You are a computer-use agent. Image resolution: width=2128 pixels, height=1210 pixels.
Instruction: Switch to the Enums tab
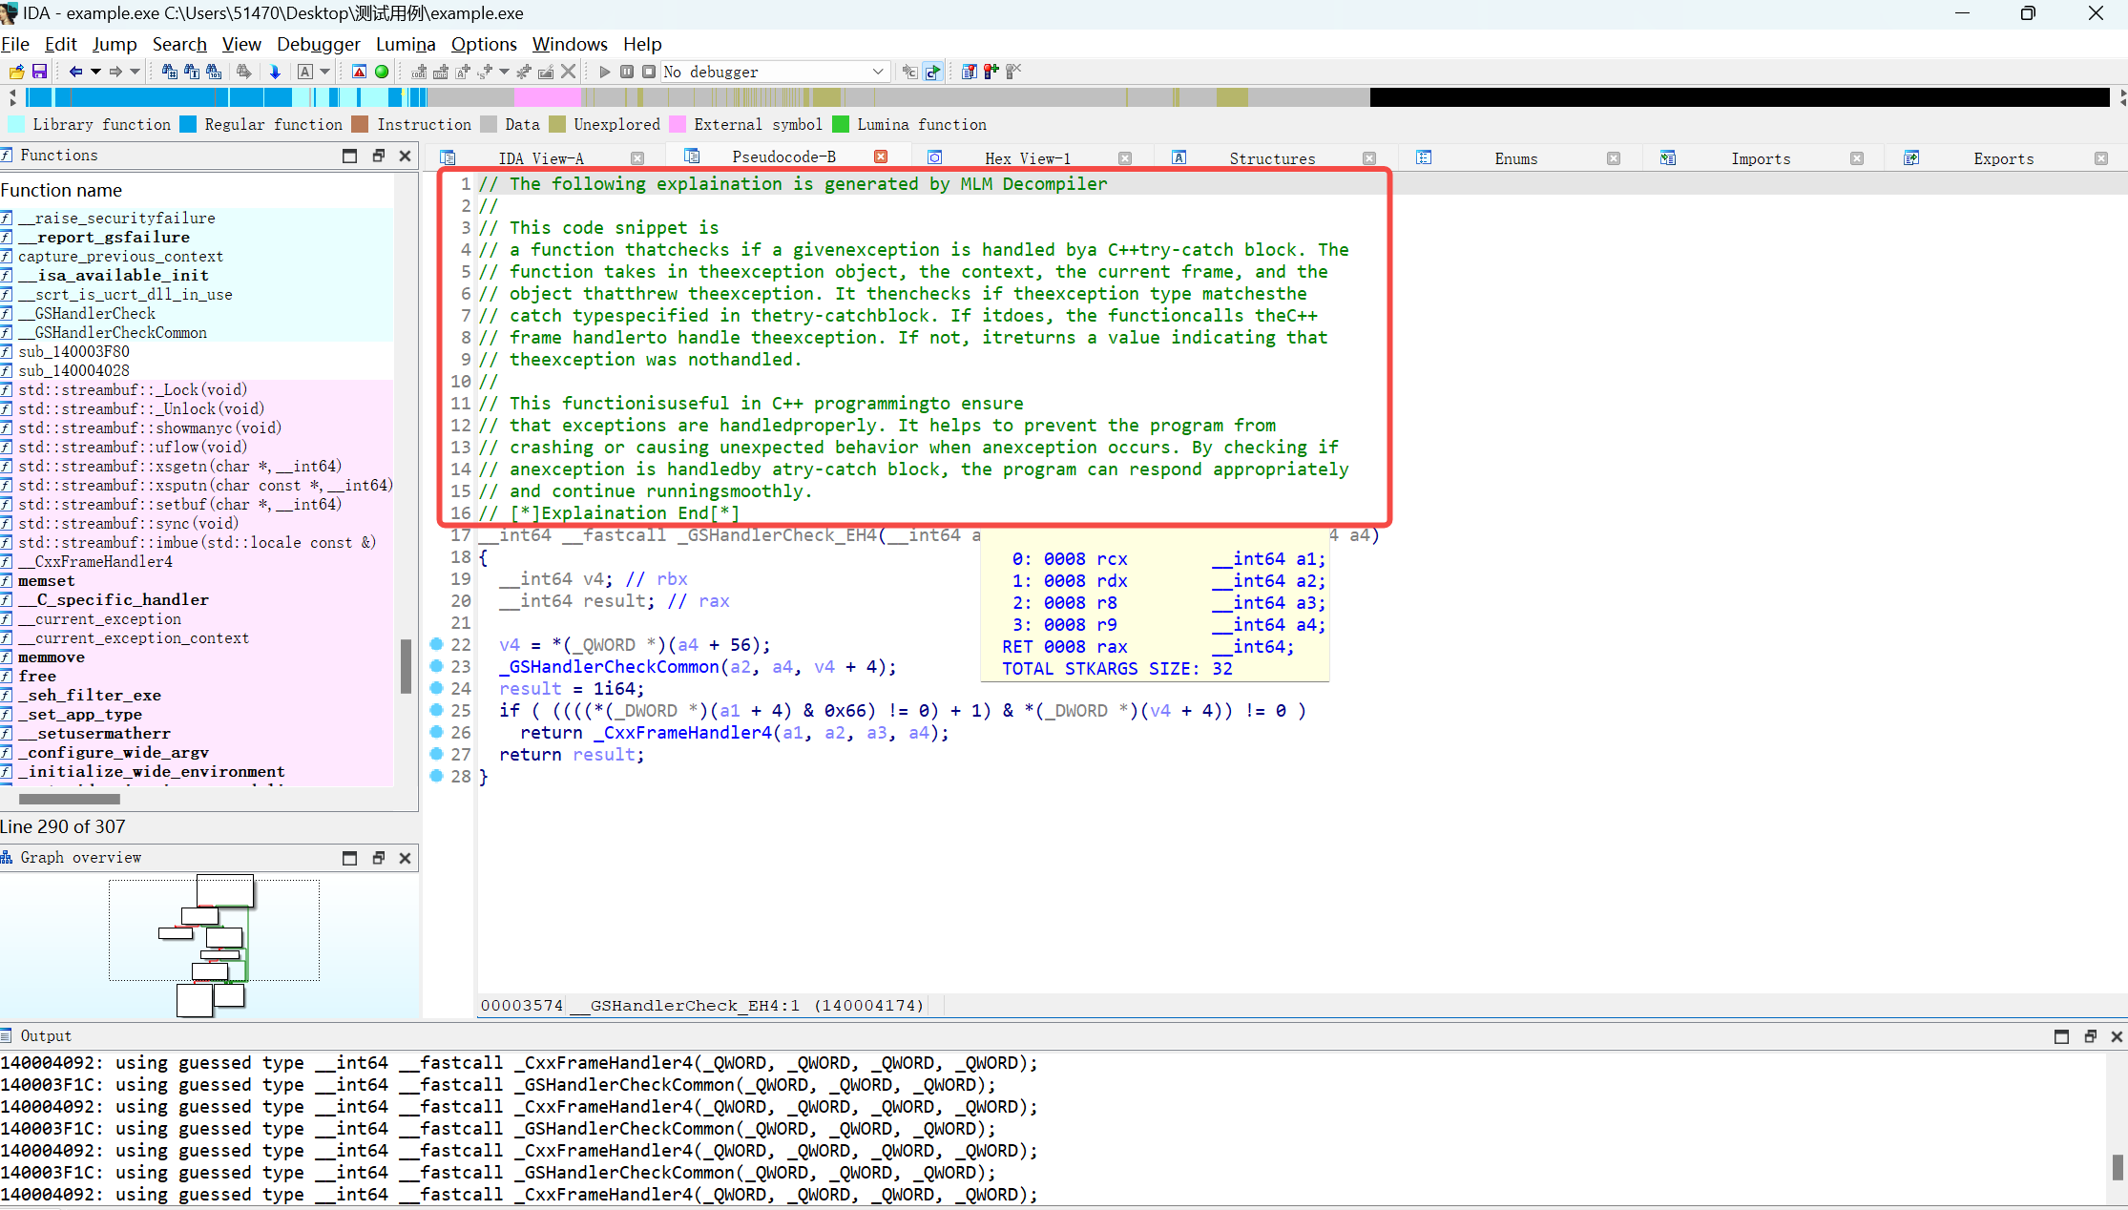tap(1516, 158)
